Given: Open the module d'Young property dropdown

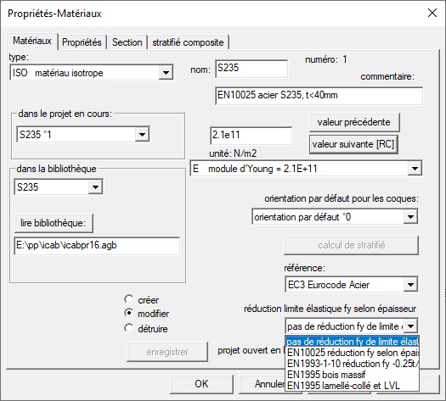Looking at the screenshot, I should pos(415,169).
